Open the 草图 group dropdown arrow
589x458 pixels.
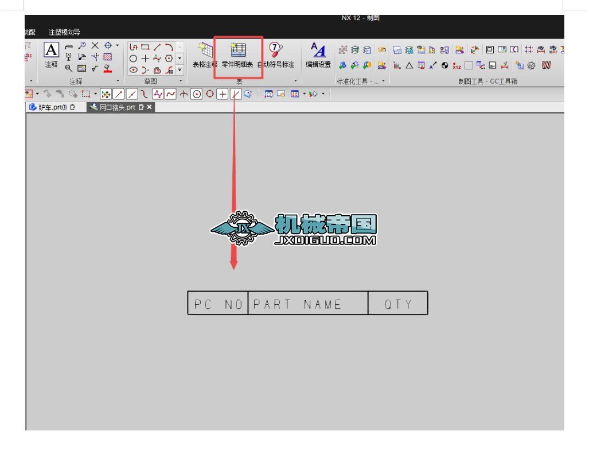[x=181, y=80]
